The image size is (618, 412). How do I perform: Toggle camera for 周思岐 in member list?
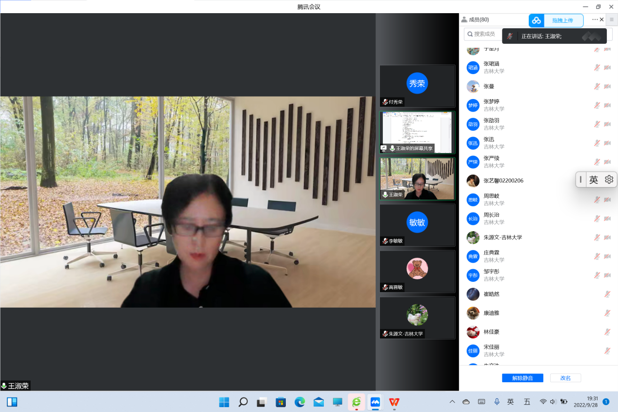pos(607,199)
